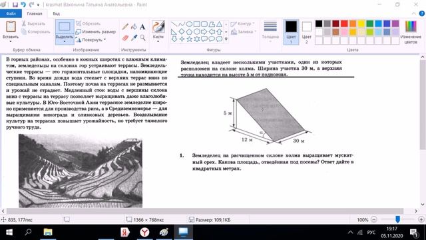Screen dimensions: 426x240
Task: Move the zoom slider handle
Action: (x=397, y=219)
